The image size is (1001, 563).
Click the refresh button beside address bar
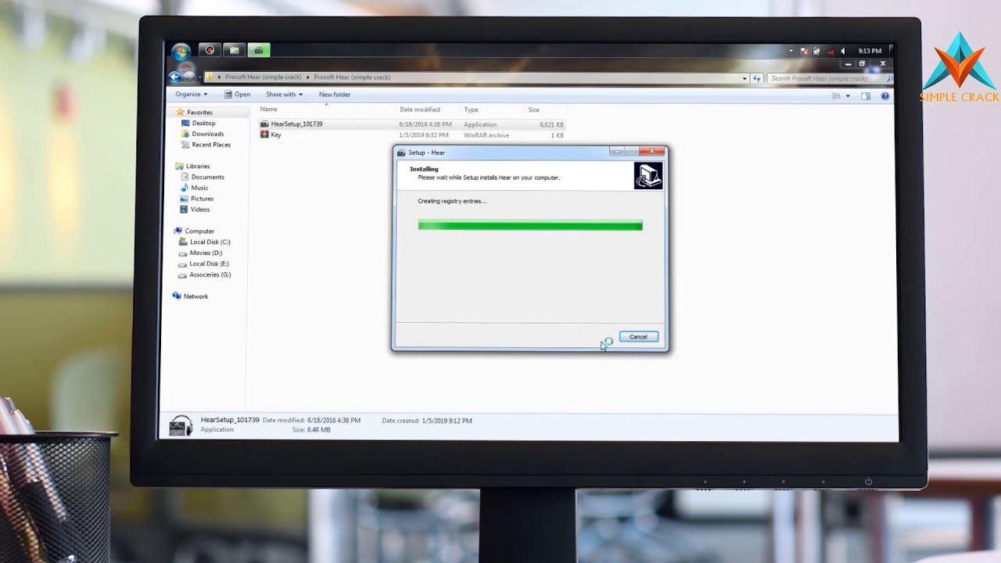coord(756,78)
